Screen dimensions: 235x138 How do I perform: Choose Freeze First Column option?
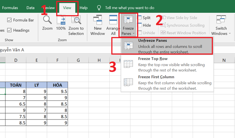point(167,82)
